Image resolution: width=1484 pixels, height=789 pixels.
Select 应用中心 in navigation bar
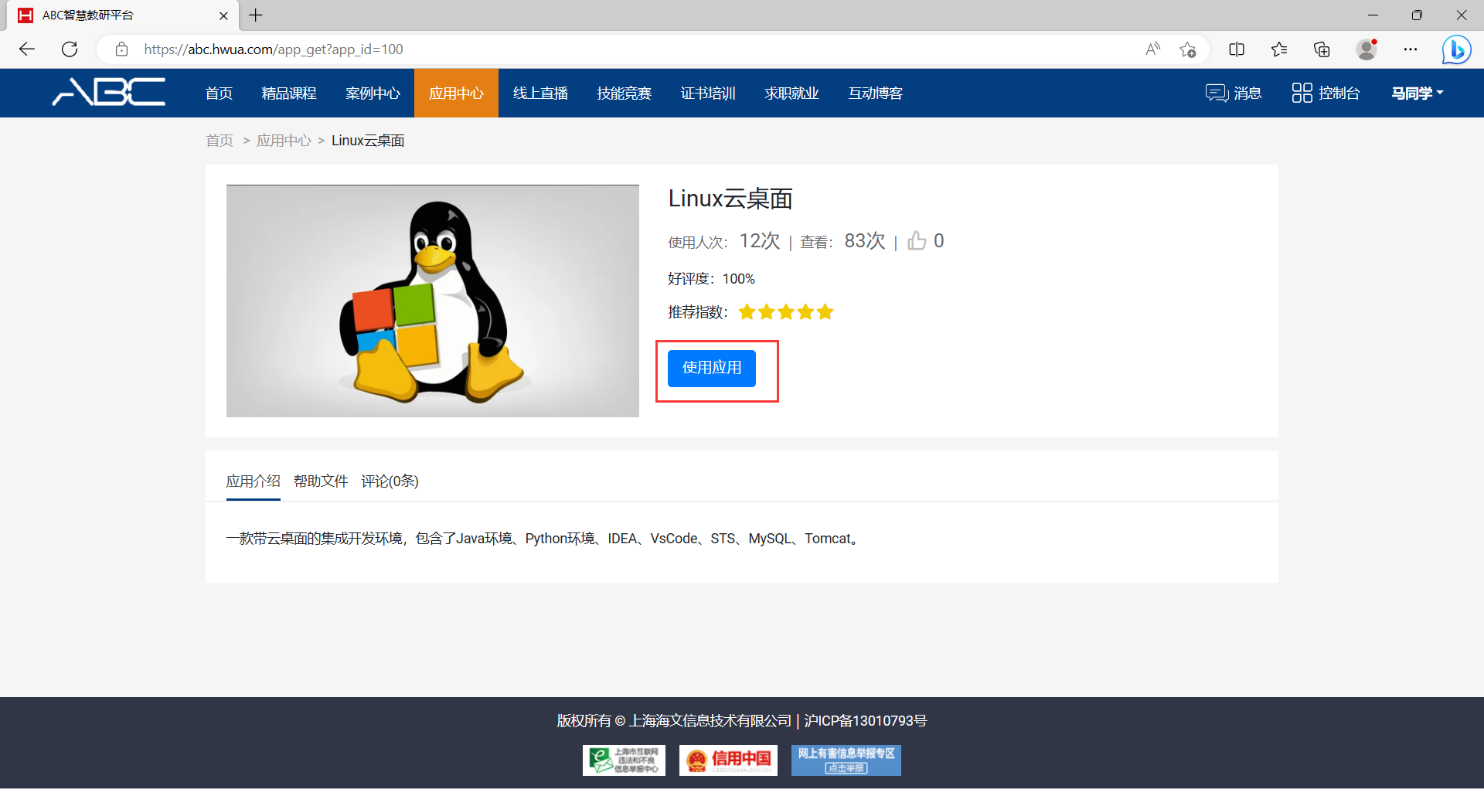coord(456,94)
